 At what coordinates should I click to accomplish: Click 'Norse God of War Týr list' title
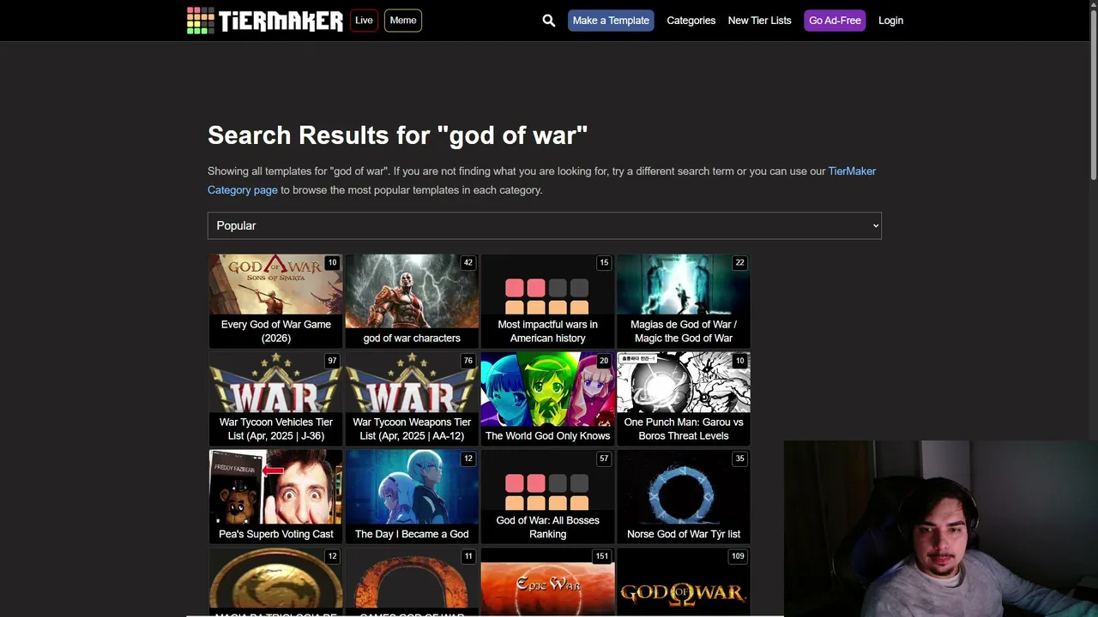[684, 535]
